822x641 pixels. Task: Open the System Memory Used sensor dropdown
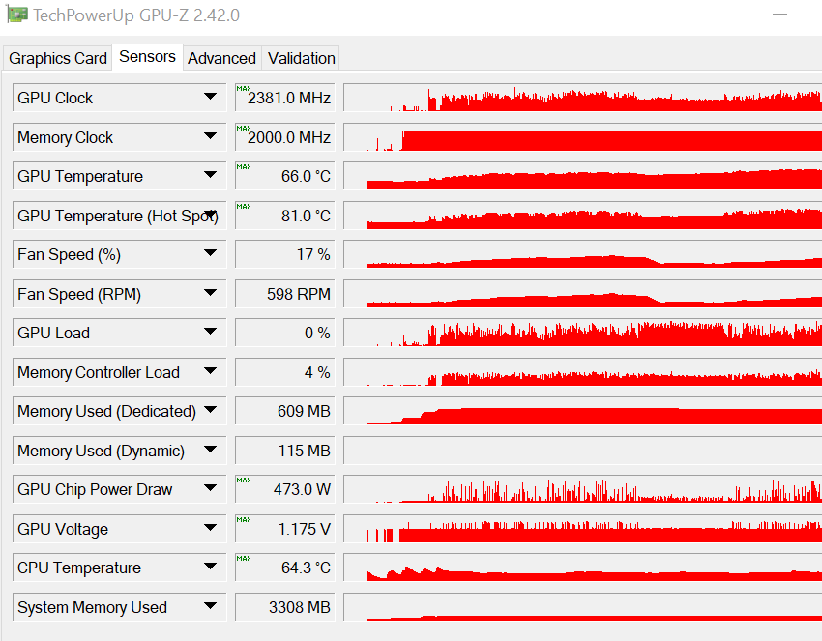[212, 606]
